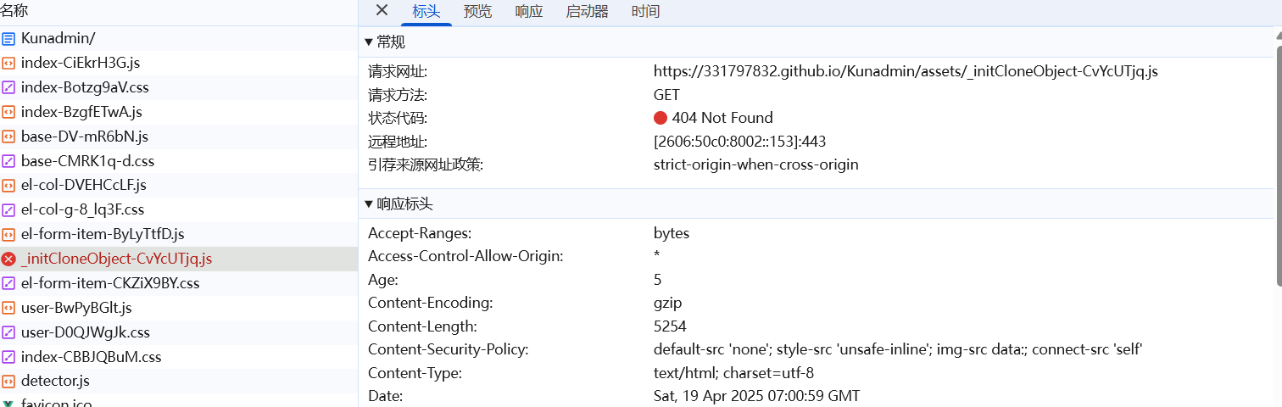Select the detector.js request
The image size is (1282, 407).
[179, 382]
